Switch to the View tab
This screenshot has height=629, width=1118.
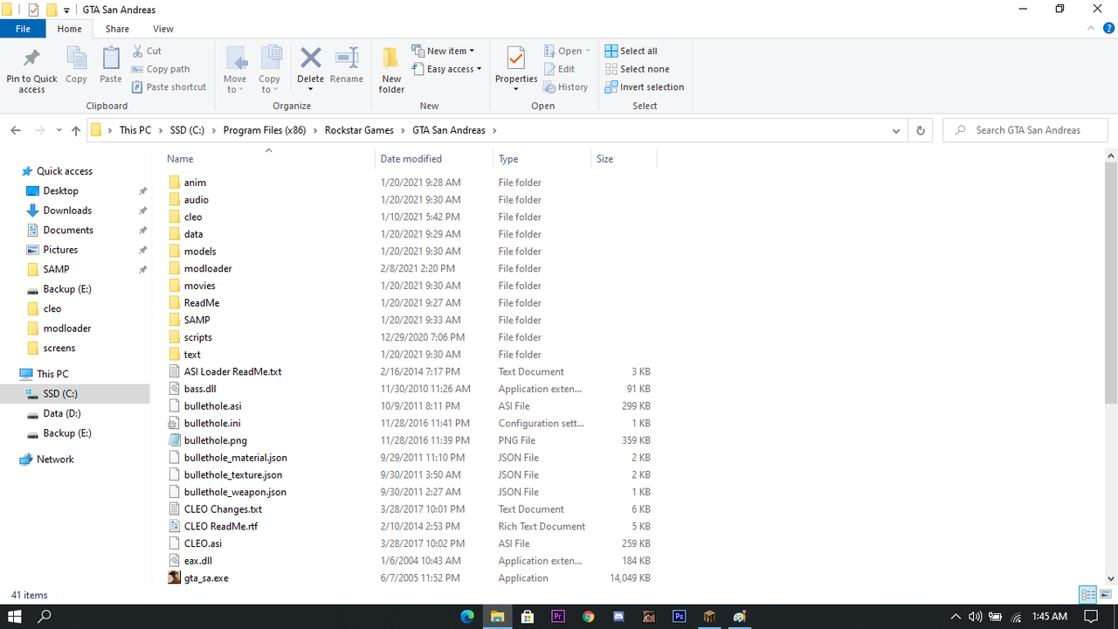[x=163, y=29]
